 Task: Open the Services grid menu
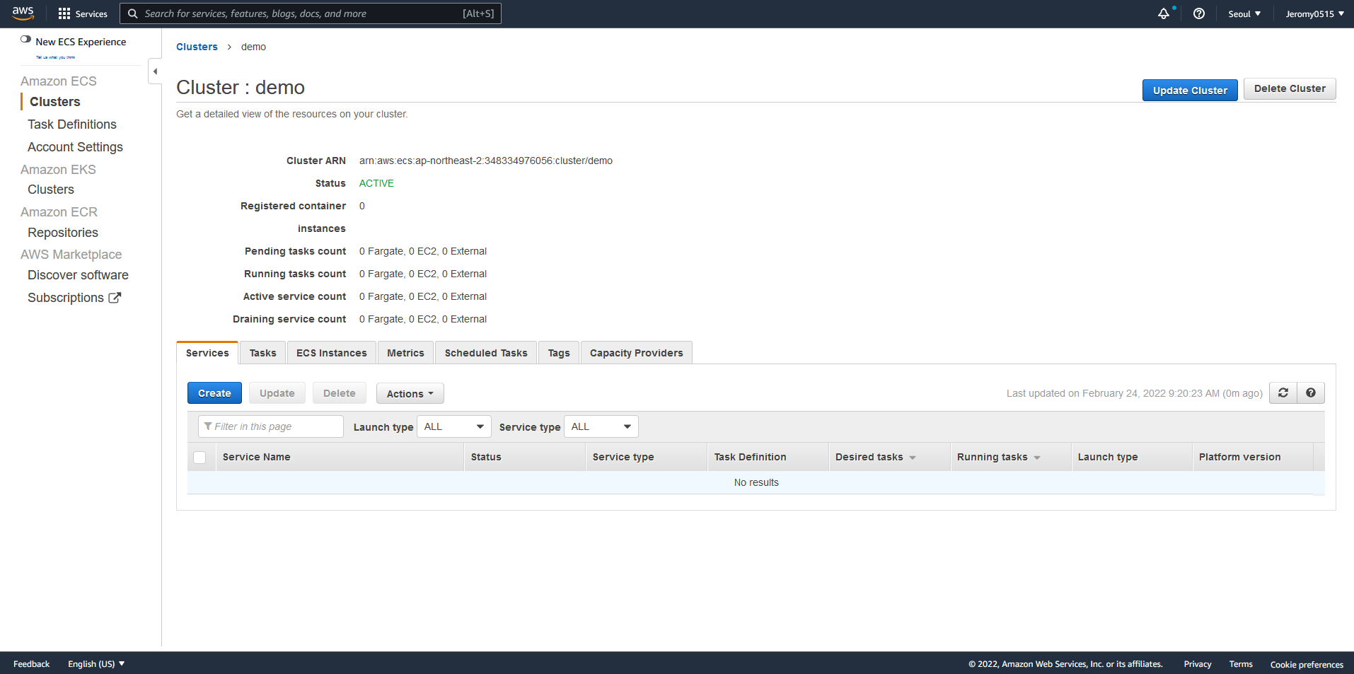[x=83, y=13]
